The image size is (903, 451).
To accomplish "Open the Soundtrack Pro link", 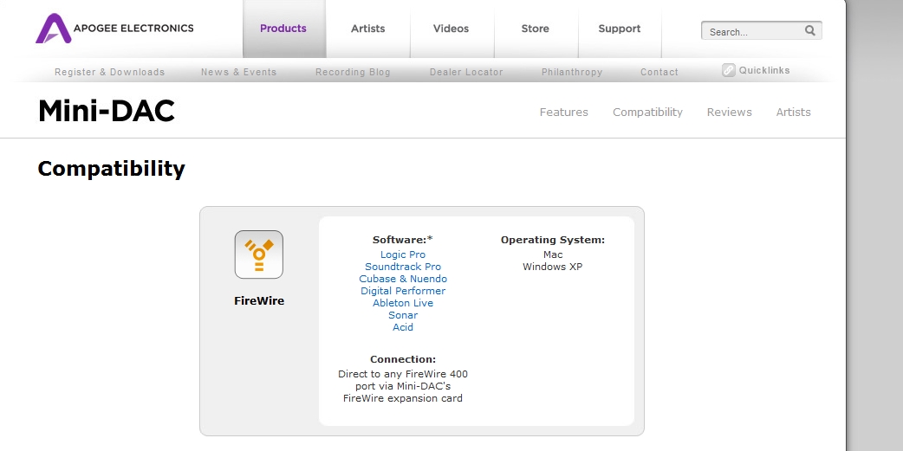I will pyautogui.click(x=403, y=267).
